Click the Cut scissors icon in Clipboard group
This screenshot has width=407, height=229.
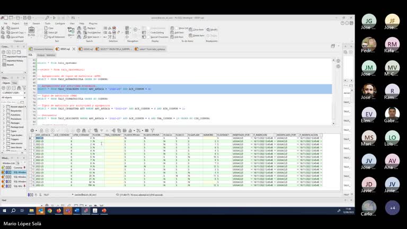pos(3,28)
